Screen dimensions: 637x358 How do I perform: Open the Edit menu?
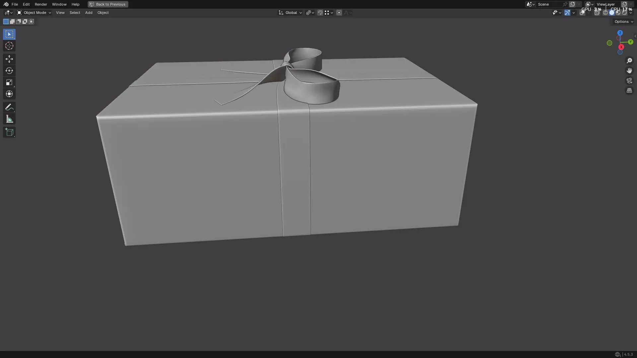coord(26,4)
